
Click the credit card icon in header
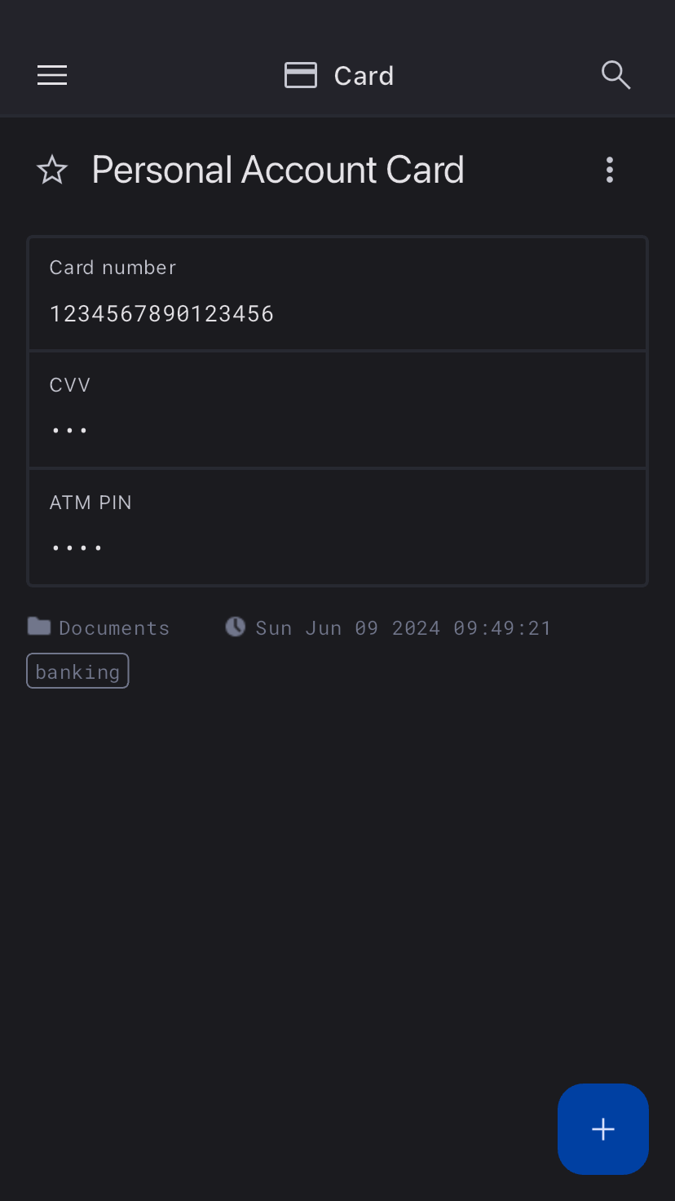pos(300,76)
